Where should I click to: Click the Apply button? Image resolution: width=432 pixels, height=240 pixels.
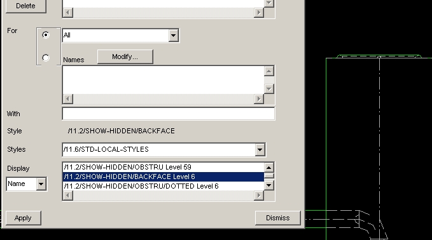23,218
